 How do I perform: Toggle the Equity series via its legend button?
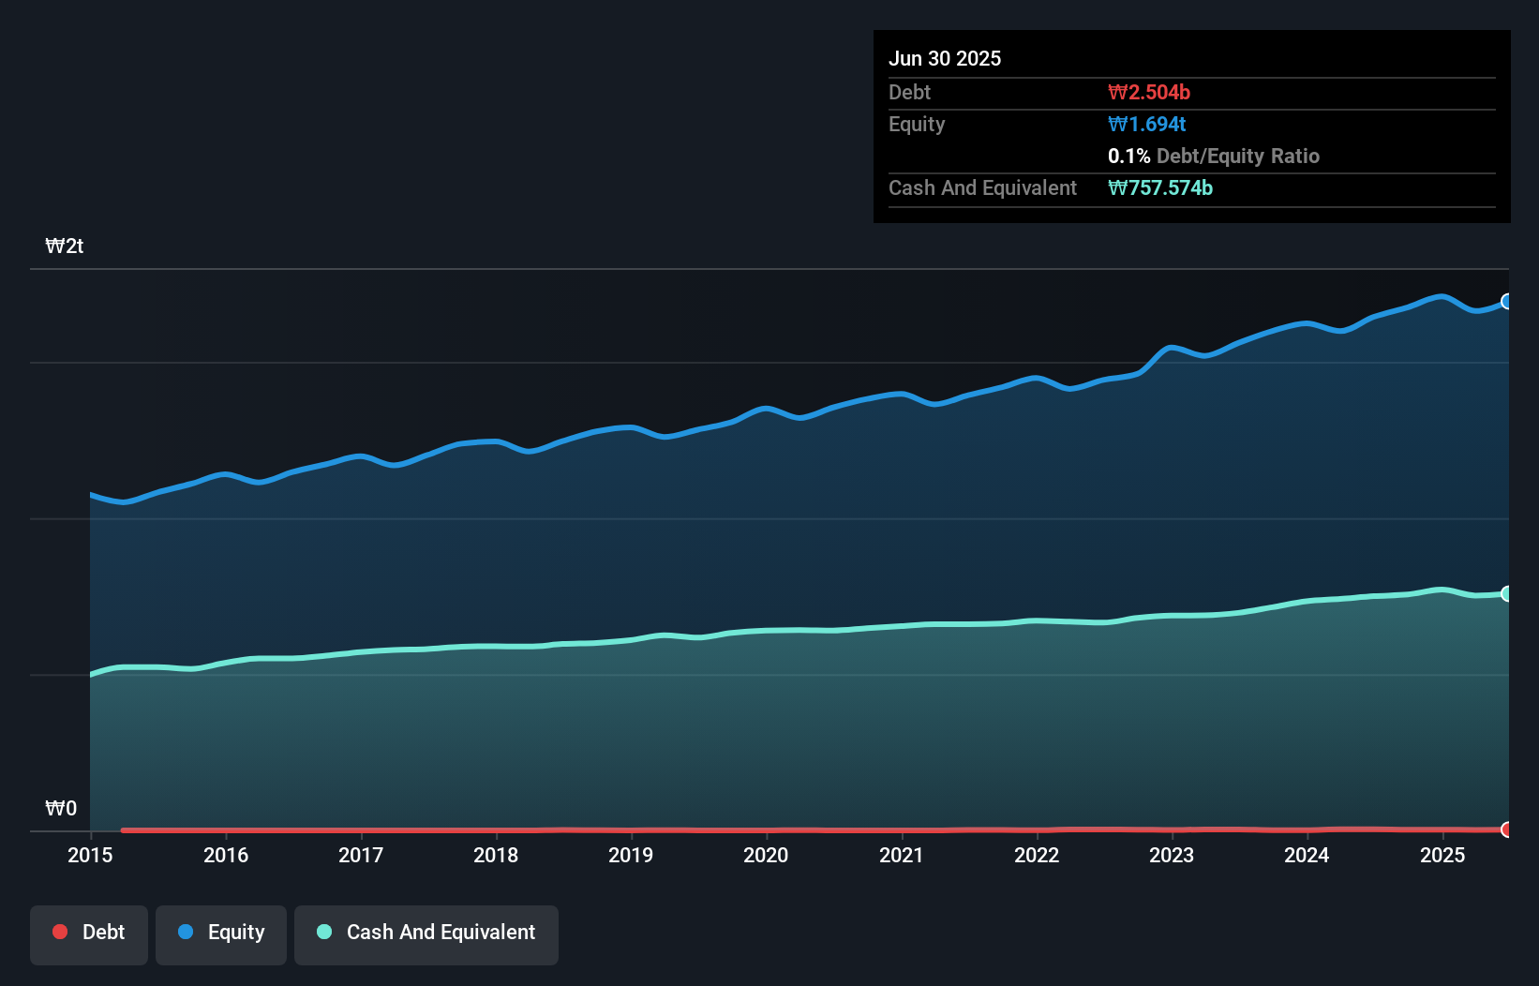tap(221, 934)
